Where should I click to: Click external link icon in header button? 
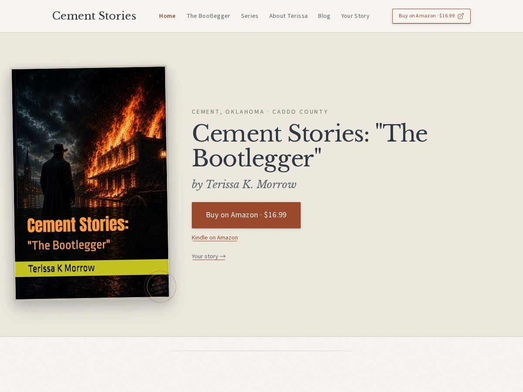point(461,16)
